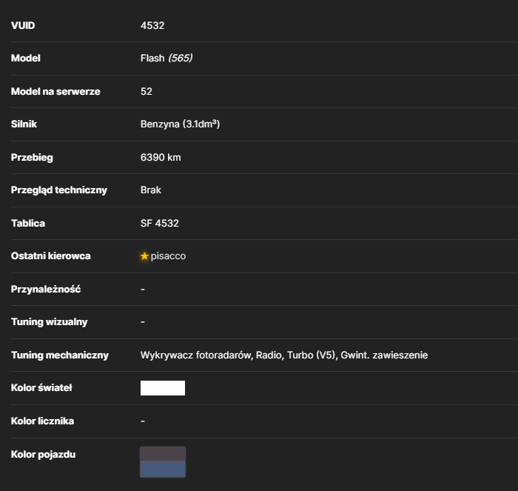Open the pisacco driver profile link
The image size is (518, 491).
tap(168, 256)
